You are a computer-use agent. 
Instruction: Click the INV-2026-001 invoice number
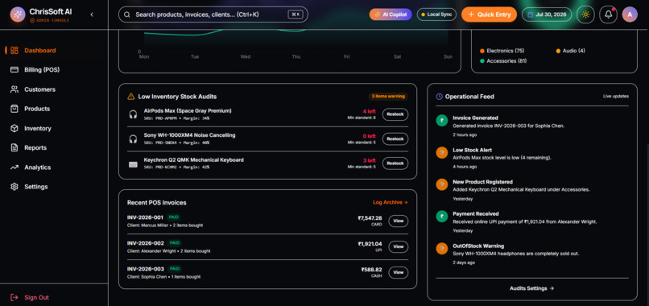click(x=145, y=217)
